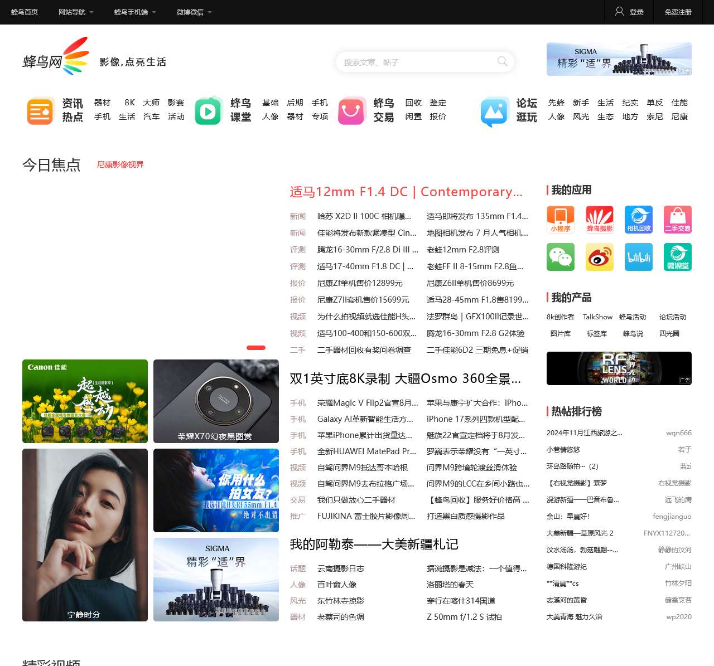This screenshot has height=666, width=714.
Task: Select the orange 资讯热点 section icon
Action: pos(40,110)
